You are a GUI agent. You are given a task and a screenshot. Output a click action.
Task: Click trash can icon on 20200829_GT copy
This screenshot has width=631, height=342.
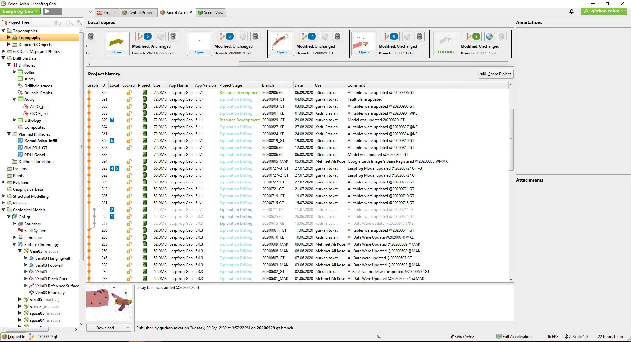click(x=338, y=36)
